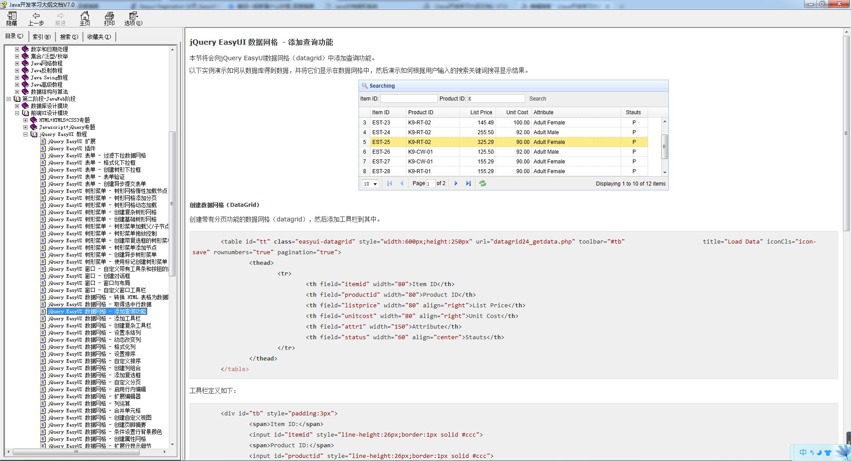Open 数据网格 - 添加复选框 topic
Viewport: 851px width, 461px height.
pyautogui.click(x=94, y=375)
